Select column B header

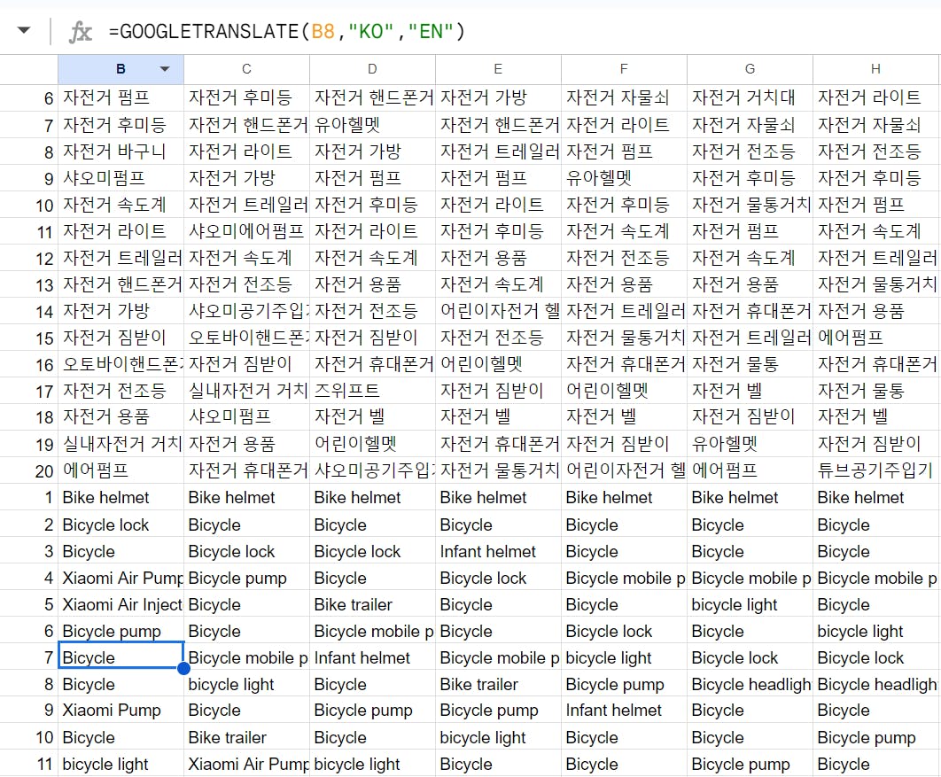pyautogui.click(x=121, y=69)
